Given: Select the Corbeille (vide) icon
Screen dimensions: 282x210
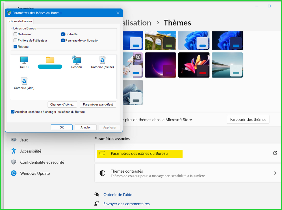Looking at the screenshot, I should coord(24,83).
